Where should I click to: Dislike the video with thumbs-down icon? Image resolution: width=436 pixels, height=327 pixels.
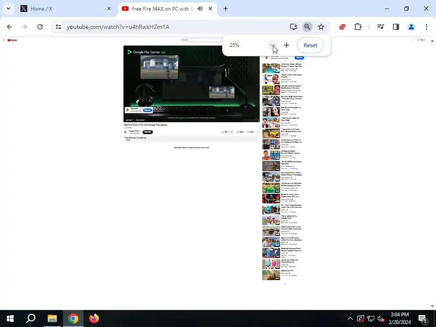[231, 132]
